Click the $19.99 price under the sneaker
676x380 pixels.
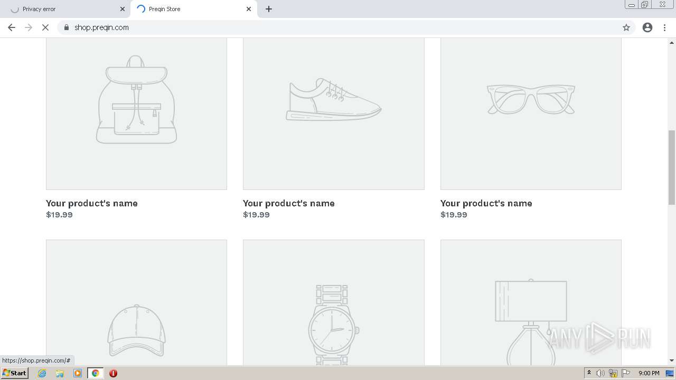point(256,215)
